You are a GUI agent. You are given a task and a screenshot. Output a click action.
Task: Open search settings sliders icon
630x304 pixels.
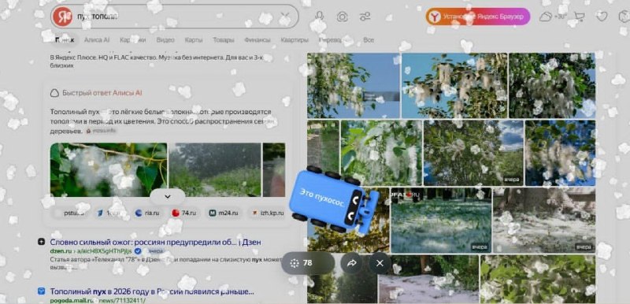coord(365,17)
